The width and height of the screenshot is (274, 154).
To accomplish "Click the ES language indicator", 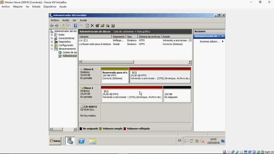I will (x=180, y=141).
